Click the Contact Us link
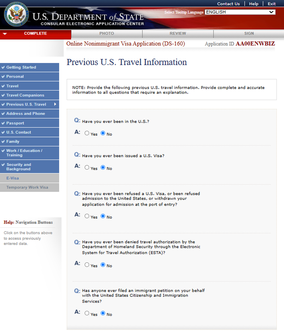Image resolution: width=284 pixels, height=333 pixels. 228,4
